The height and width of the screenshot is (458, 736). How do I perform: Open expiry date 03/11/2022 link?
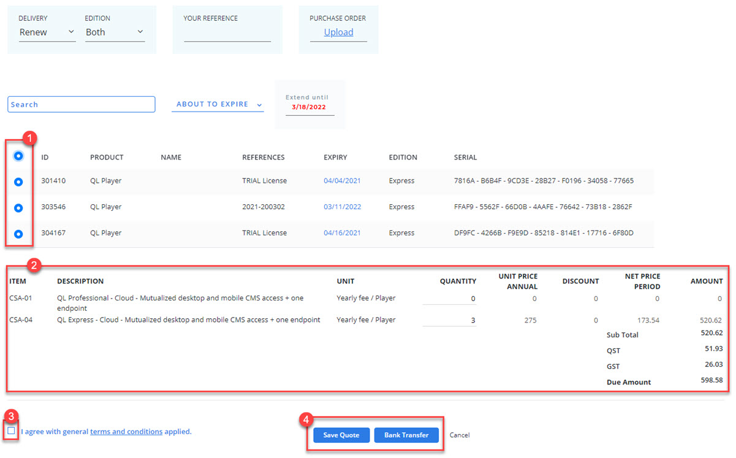click(342, 207)
